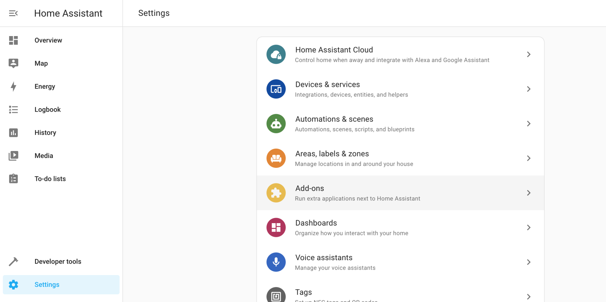Click the orange Areas sofa icon
Image resolution: width=606 pixels, height=302 pixels.
(x=276, y=158)
